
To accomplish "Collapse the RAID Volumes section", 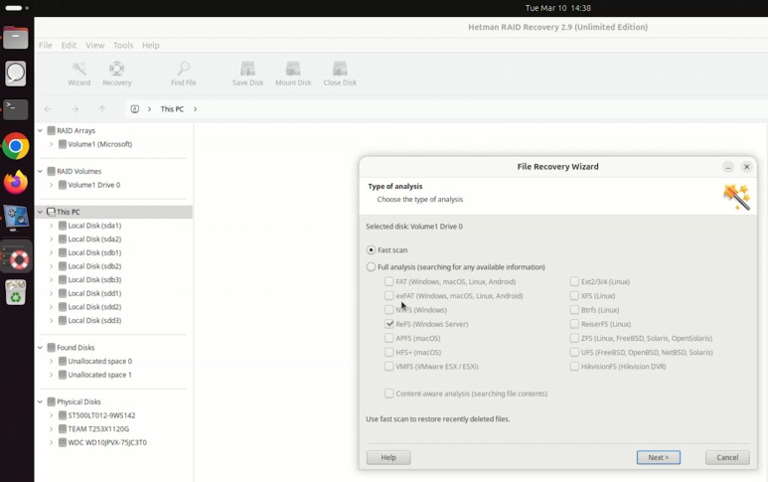I will pyautogui.click(x=40, y=171).
